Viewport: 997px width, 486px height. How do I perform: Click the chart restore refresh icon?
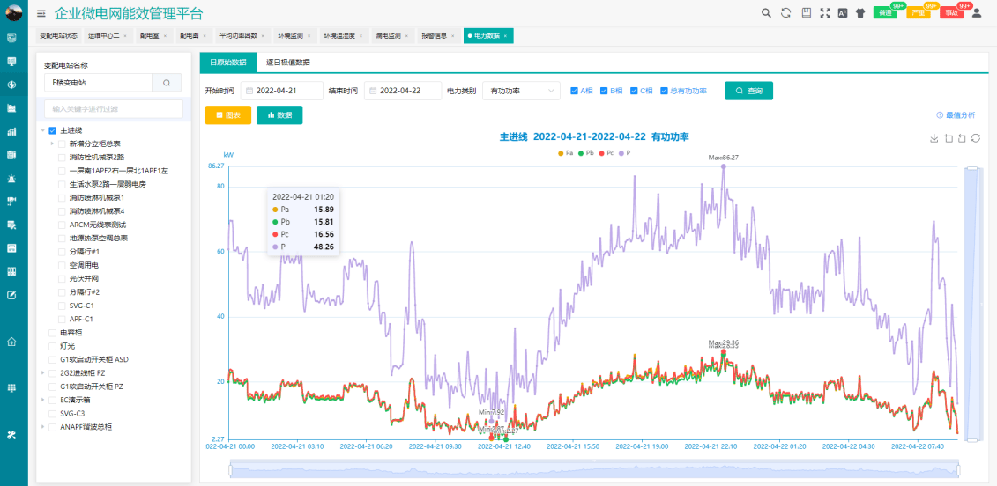pyautogui.click(x=976, y=138)
